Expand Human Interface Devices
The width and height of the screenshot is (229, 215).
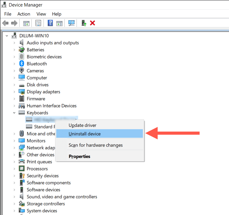click(14, 106)
